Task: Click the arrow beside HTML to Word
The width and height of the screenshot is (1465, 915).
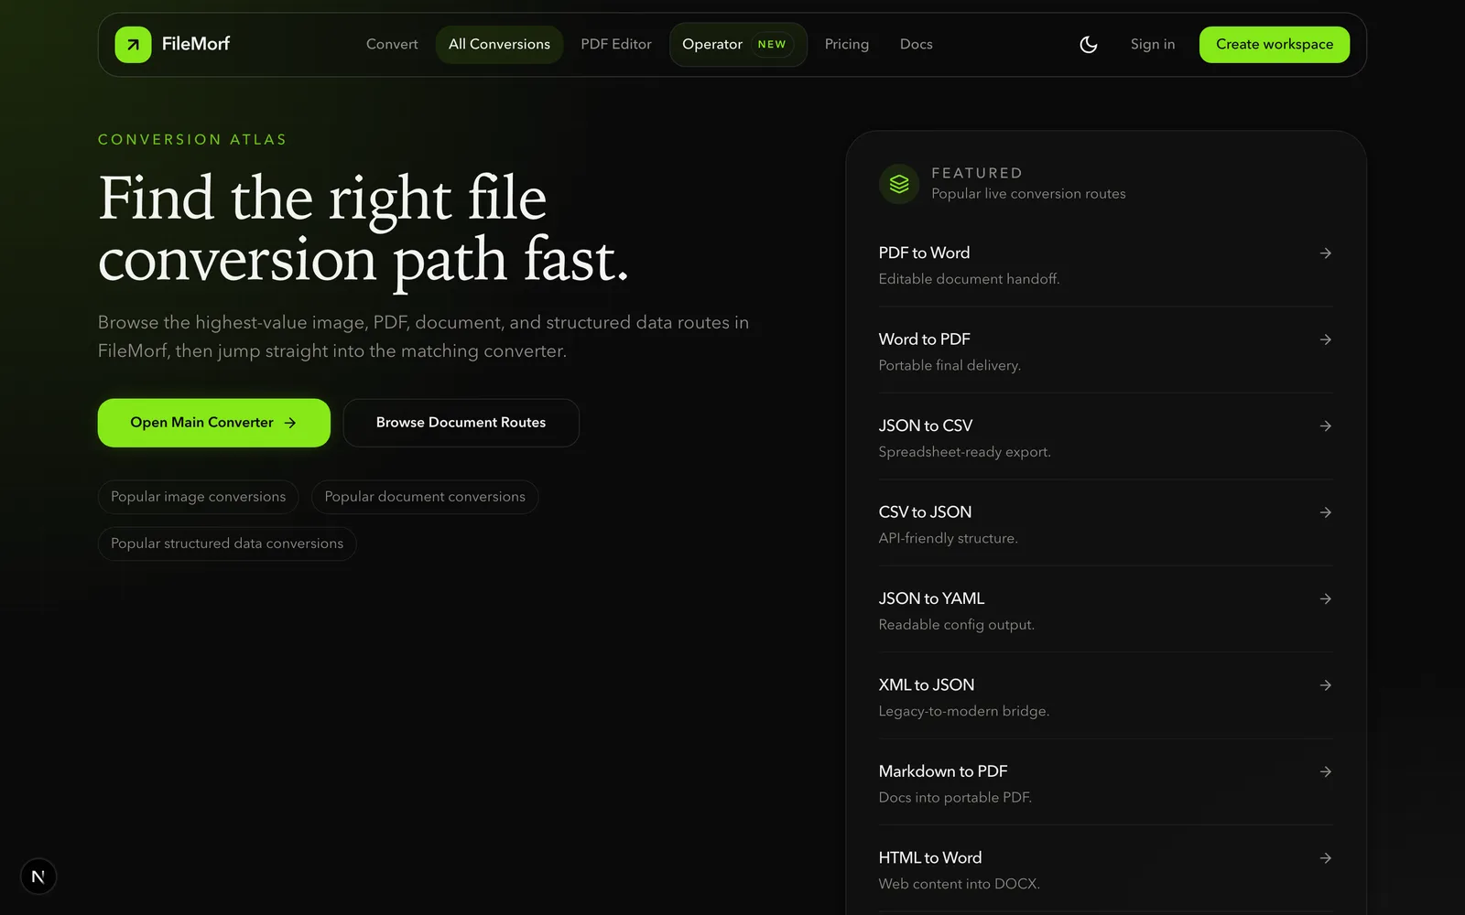Action: pyautogui.click(x=1325, y=858)
